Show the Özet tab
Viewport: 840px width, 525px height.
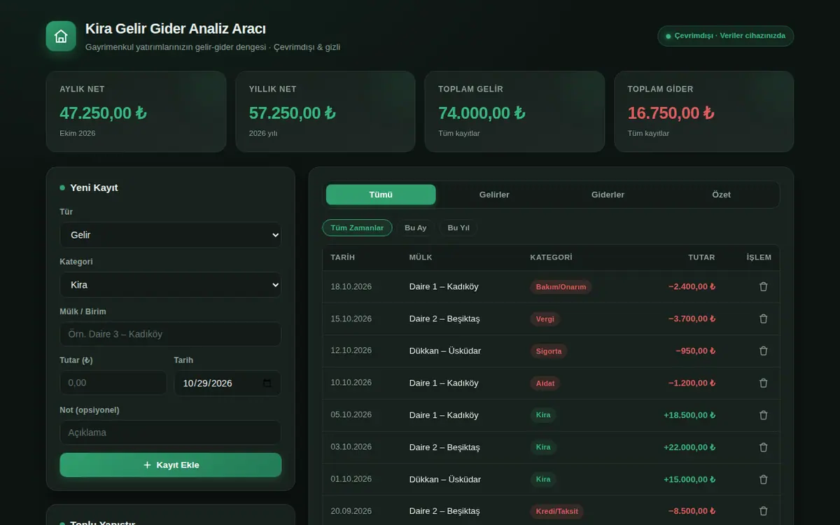pyautogui.click(x=721, y=195)
